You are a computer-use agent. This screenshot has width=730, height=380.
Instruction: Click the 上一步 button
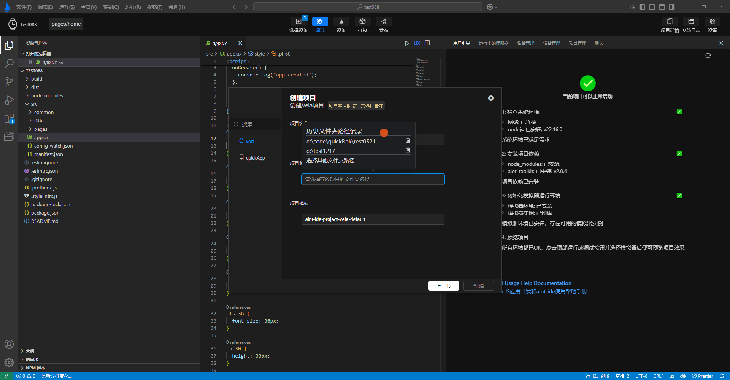tap(443, 286)
